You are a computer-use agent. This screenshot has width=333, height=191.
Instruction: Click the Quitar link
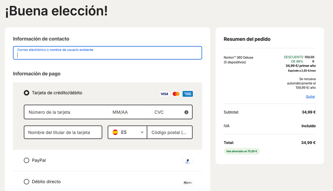310,96
